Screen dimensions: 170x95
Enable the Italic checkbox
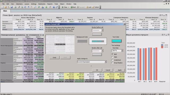pyautogui.click(x=112, y=57)
